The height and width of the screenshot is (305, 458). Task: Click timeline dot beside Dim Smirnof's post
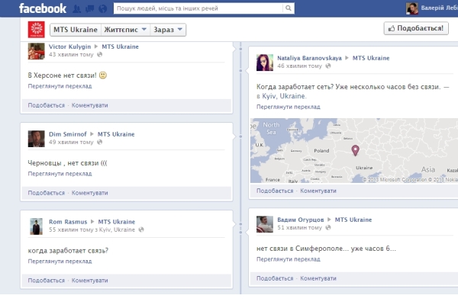point(240,136)
